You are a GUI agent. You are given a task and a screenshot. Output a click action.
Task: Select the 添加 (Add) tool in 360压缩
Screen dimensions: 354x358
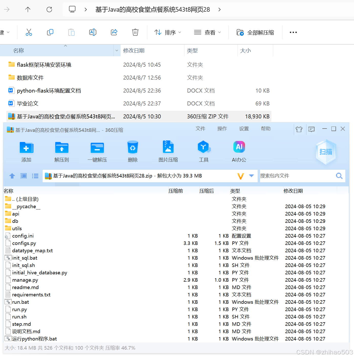tap(26, 151)
